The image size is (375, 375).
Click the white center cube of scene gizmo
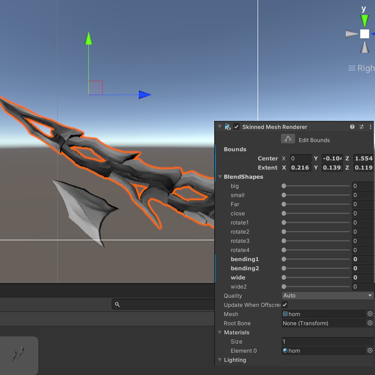pos(364,34)
